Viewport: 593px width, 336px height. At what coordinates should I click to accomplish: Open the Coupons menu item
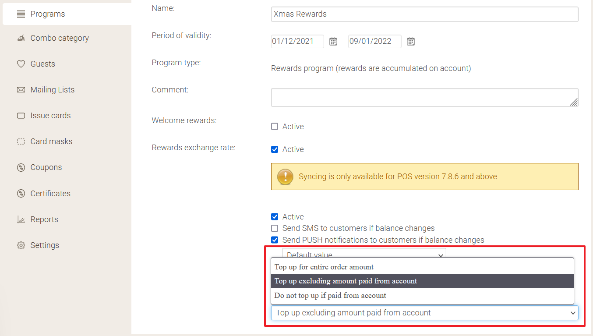pos(46,167)
